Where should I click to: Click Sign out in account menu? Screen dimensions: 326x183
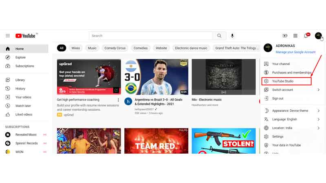292,98
